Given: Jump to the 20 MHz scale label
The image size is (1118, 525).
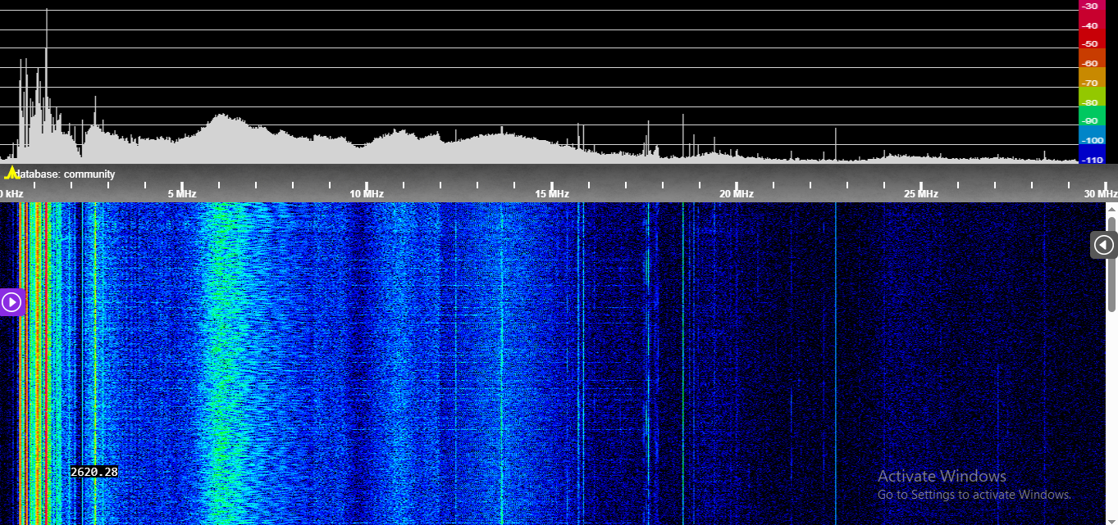Looking at the screenshot, I should coord(736,194).
